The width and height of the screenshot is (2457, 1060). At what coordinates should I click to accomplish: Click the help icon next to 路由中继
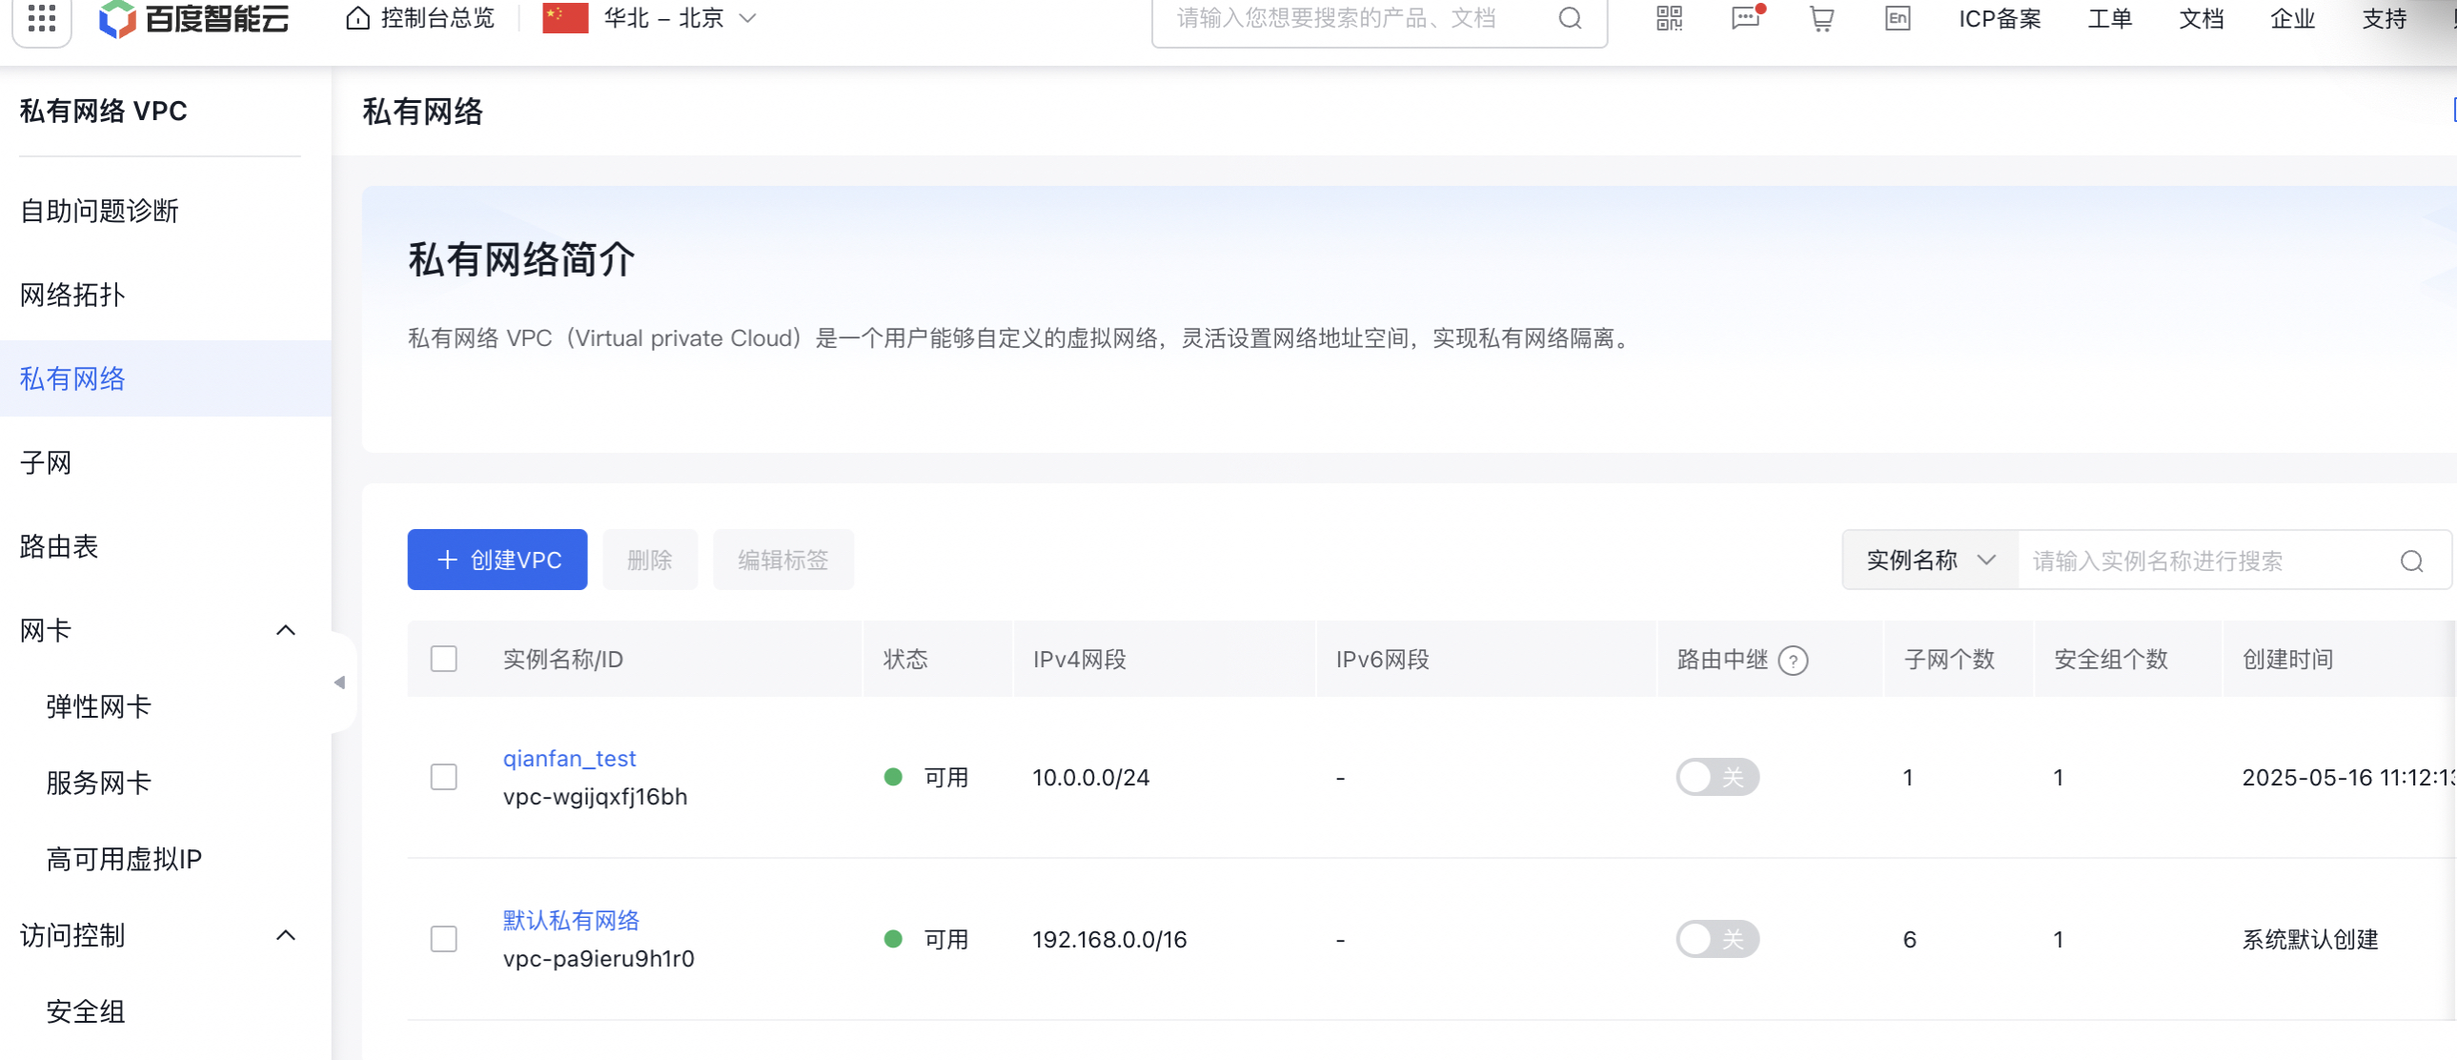(1793, 661)
